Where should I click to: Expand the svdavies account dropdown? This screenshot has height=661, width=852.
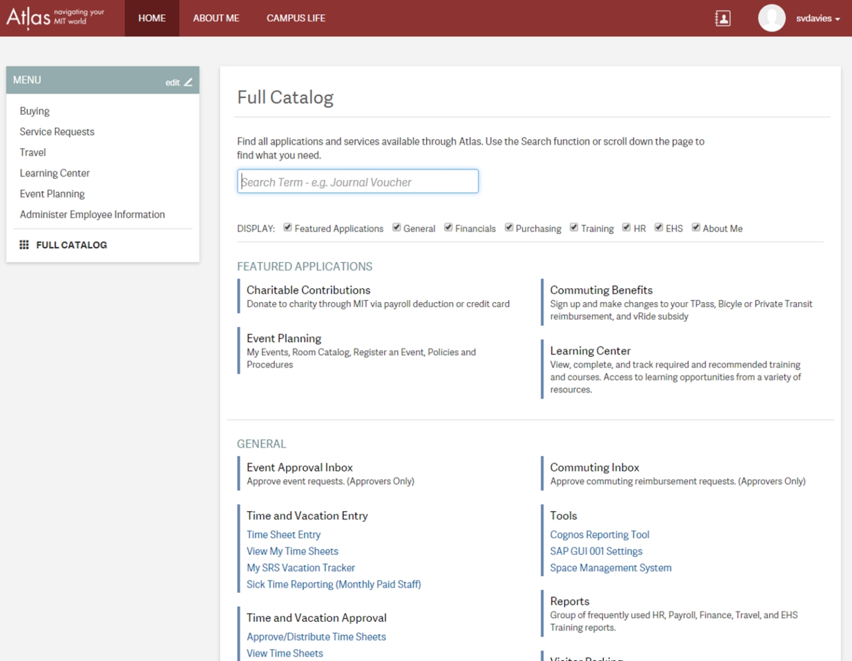(818, 18)
